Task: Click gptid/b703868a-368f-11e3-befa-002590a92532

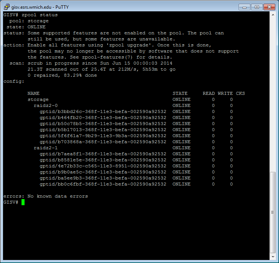Action: click(103, 142)
